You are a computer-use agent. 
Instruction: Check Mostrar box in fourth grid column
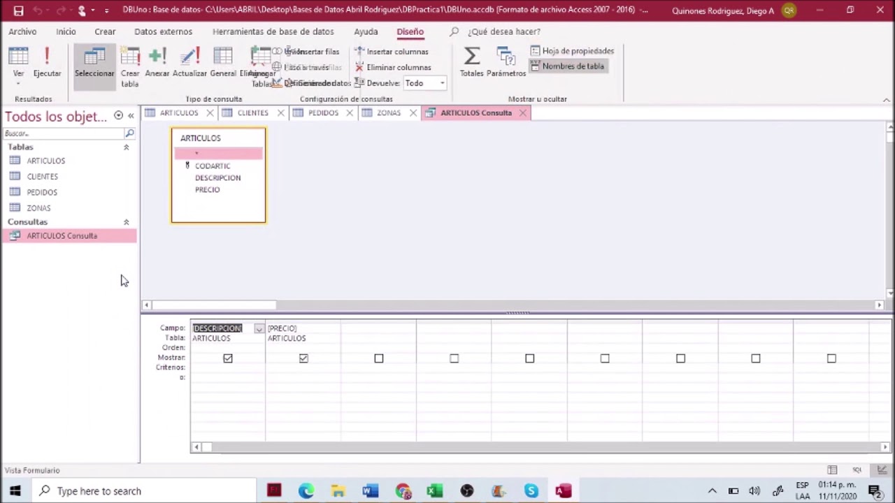tap(454, 358)
